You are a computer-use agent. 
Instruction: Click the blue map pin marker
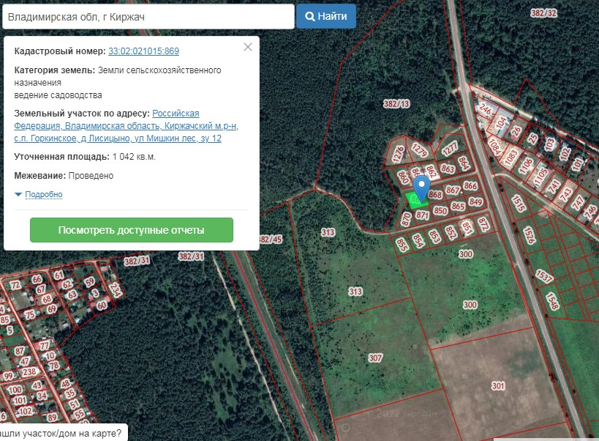(x=422, y=188)
